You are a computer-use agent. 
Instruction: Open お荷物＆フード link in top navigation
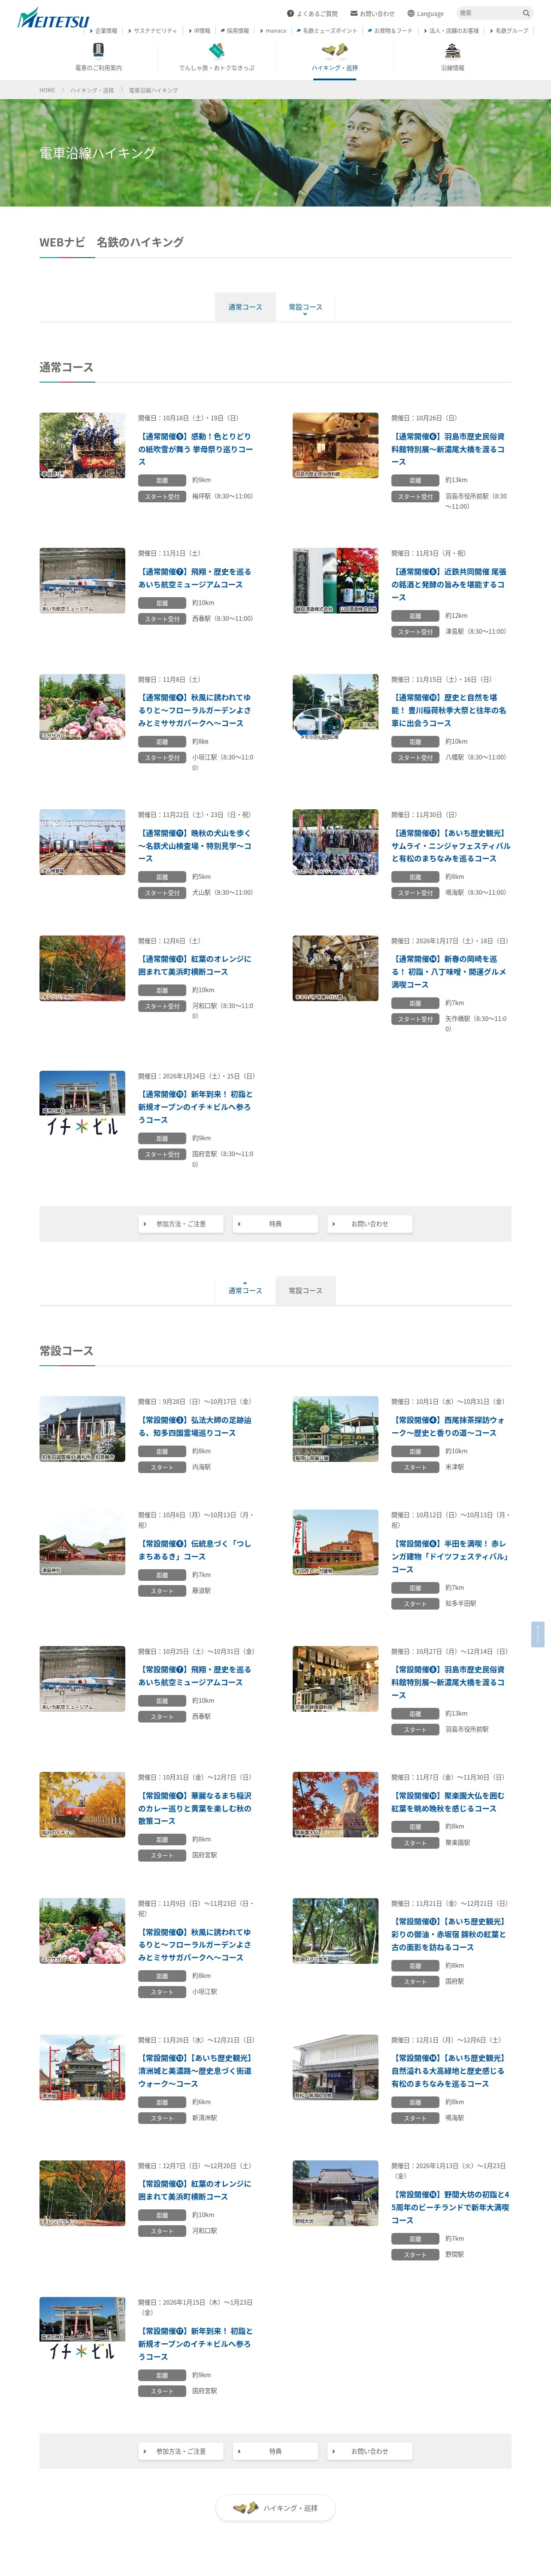[x=390, y=31]
